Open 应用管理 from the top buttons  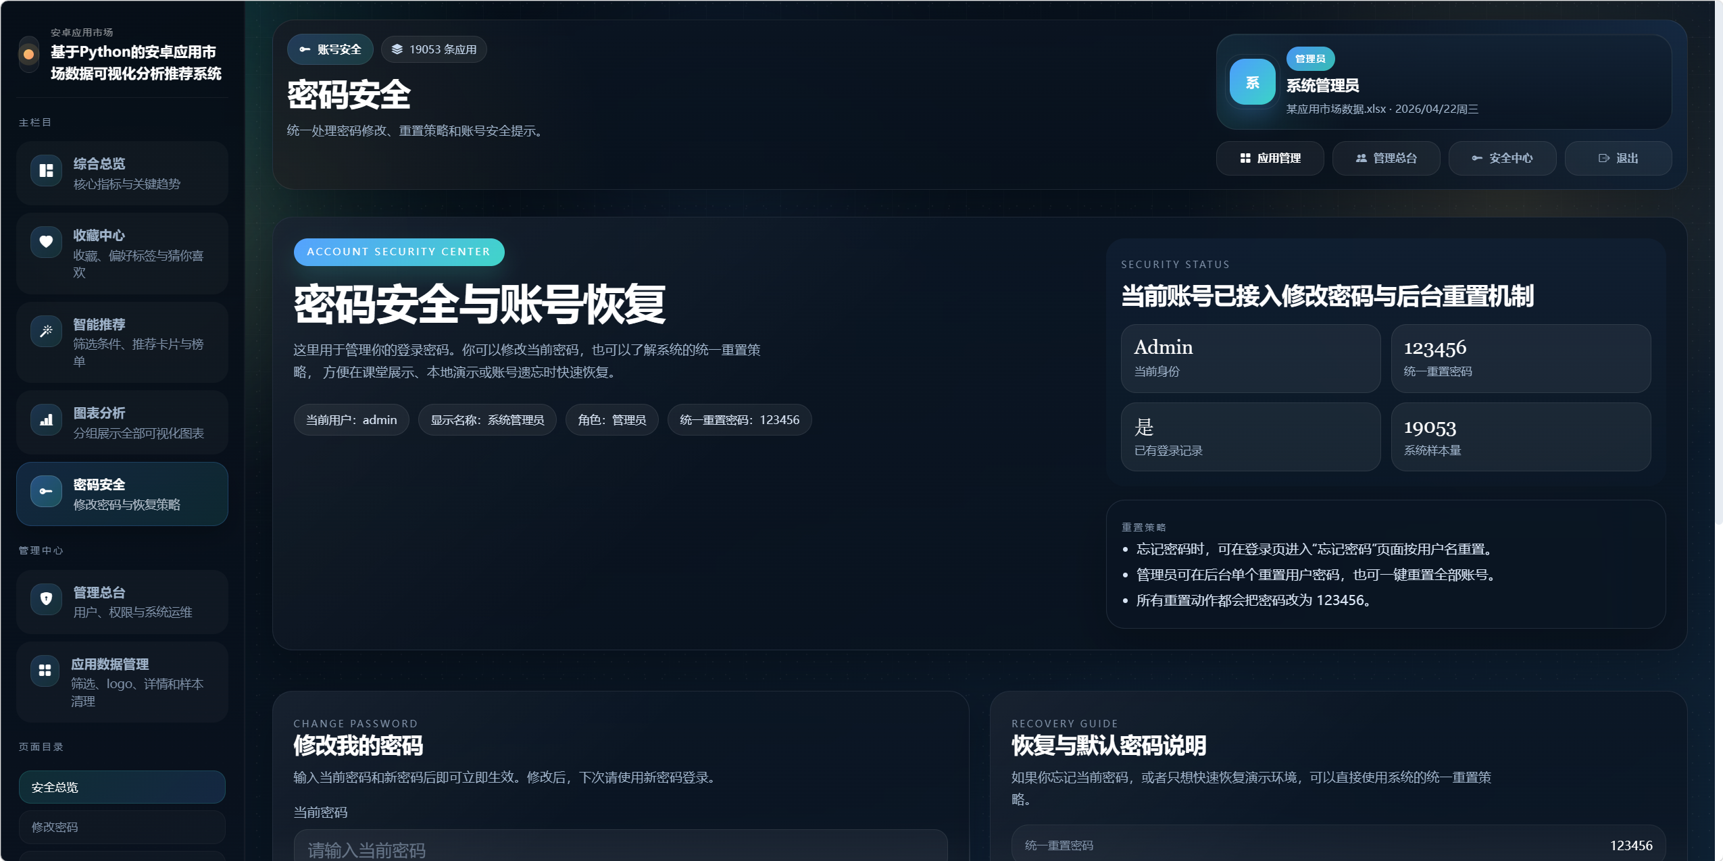[x=1270, y=158]
